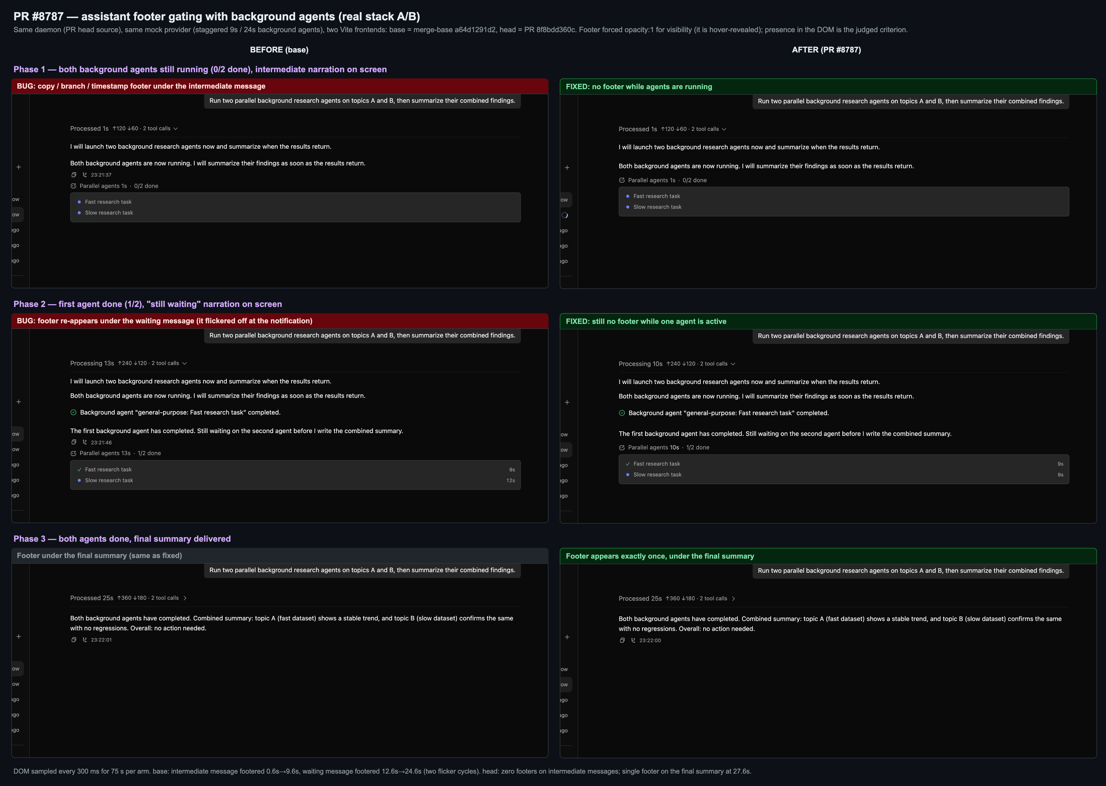Click the plus icon in Phase 2 AFTER panel
The image size is (1106, 786).
(x=567, y=402)
